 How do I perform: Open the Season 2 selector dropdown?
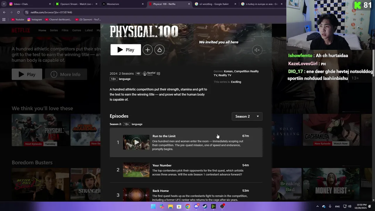(247, 116)
